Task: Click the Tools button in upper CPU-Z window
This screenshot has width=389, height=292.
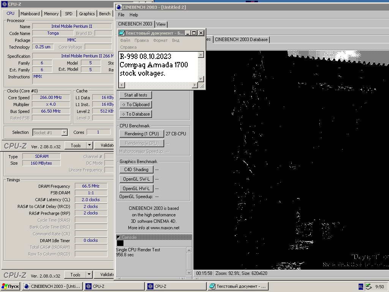Action: tap(76, 146)
